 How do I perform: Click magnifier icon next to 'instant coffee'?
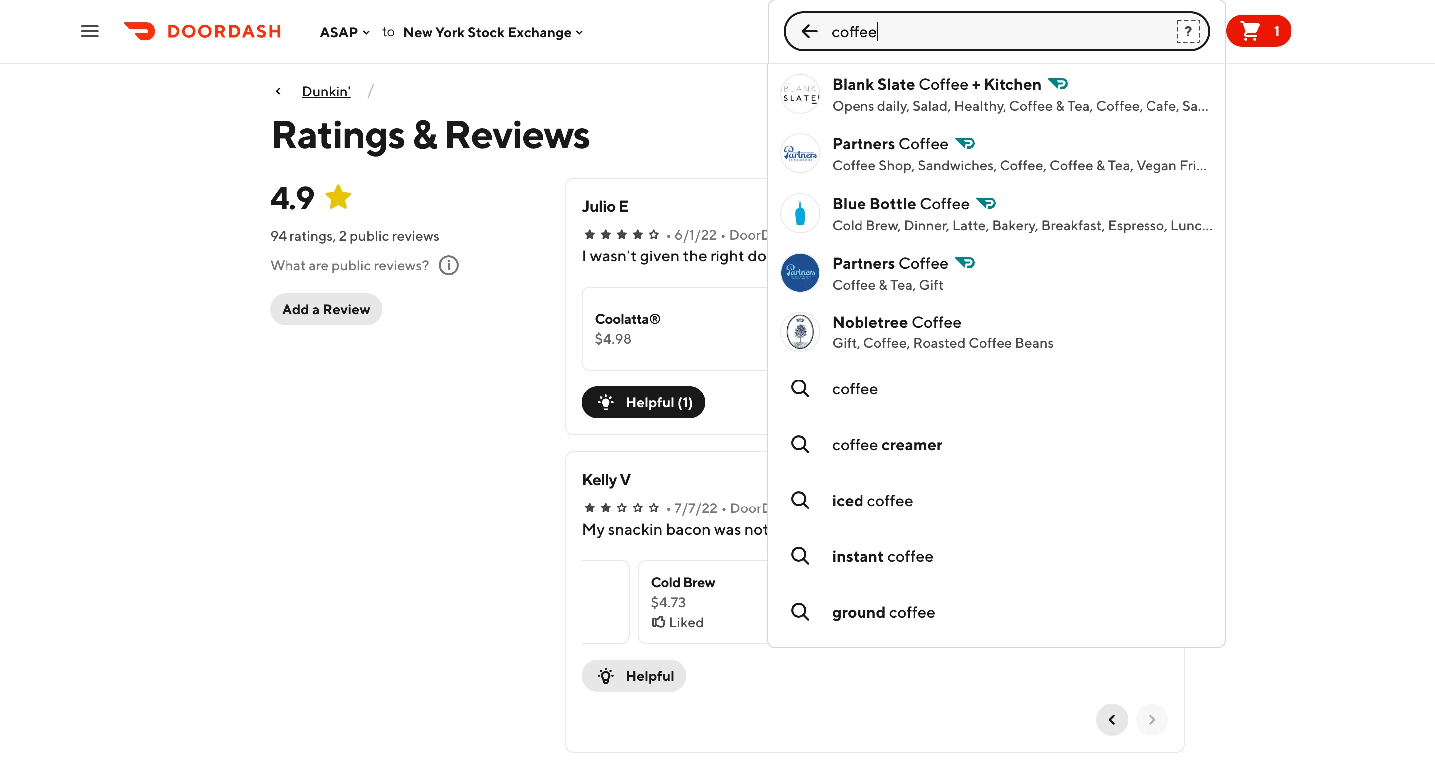tap(800, 556)
